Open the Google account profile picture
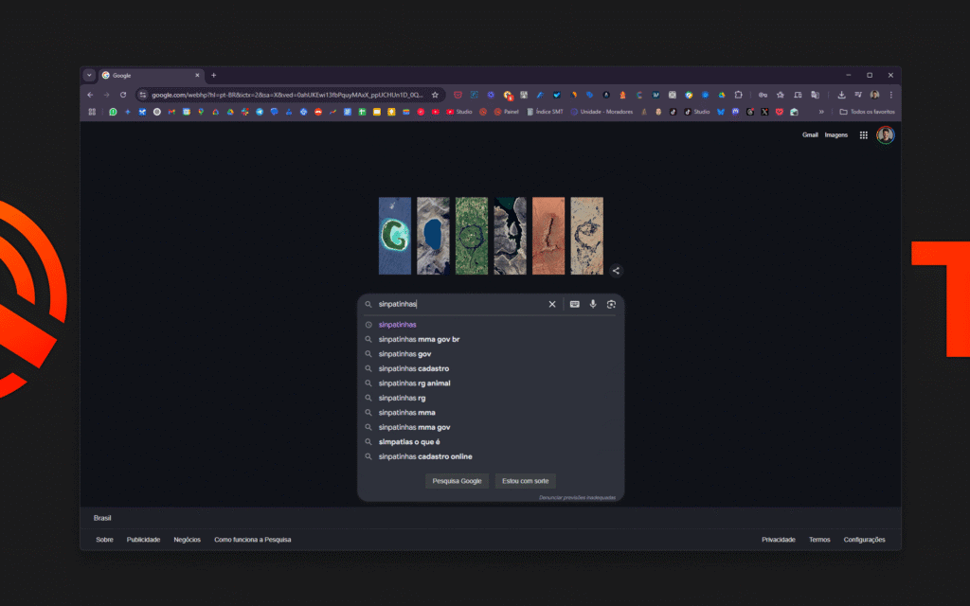This screenshot has height=606, width=970. pyautogui.click(x=885, y=135)
